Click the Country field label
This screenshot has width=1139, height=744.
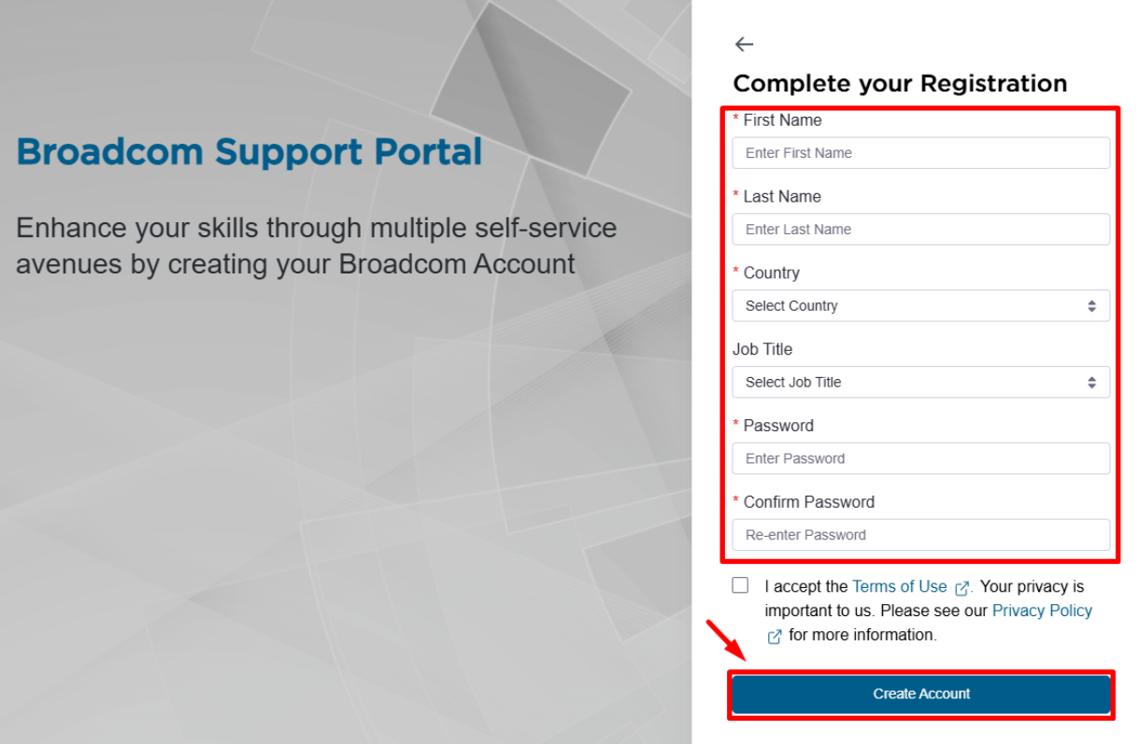coord(771,273)
